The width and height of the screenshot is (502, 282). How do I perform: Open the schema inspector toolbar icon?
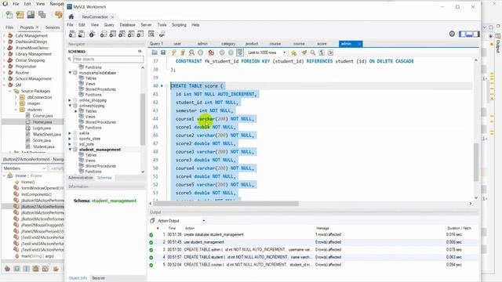coord(93,34)
